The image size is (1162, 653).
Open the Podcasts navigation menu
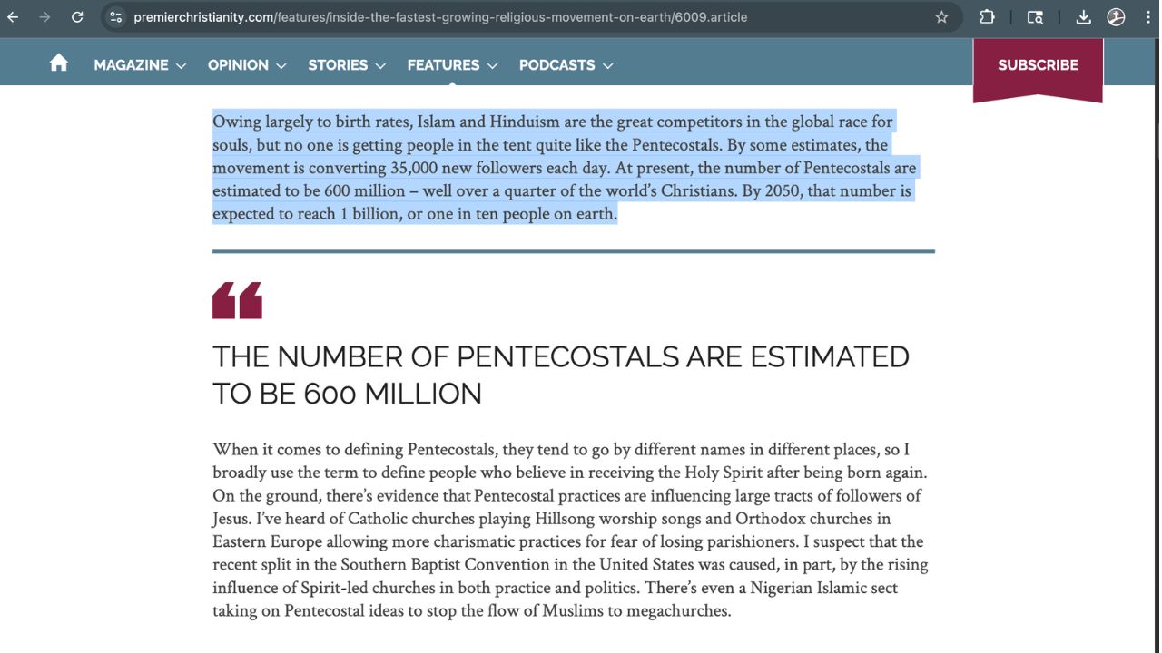566,65
